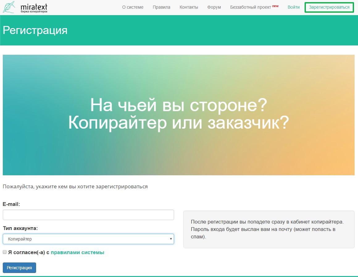
Task: Submit with the blue 'Регистрация' button
Action: (19, 268)
